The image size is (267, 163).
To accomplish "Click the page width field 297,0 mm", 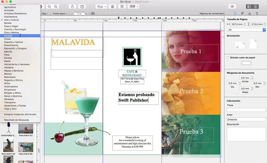I will click(x=237, y=24).
